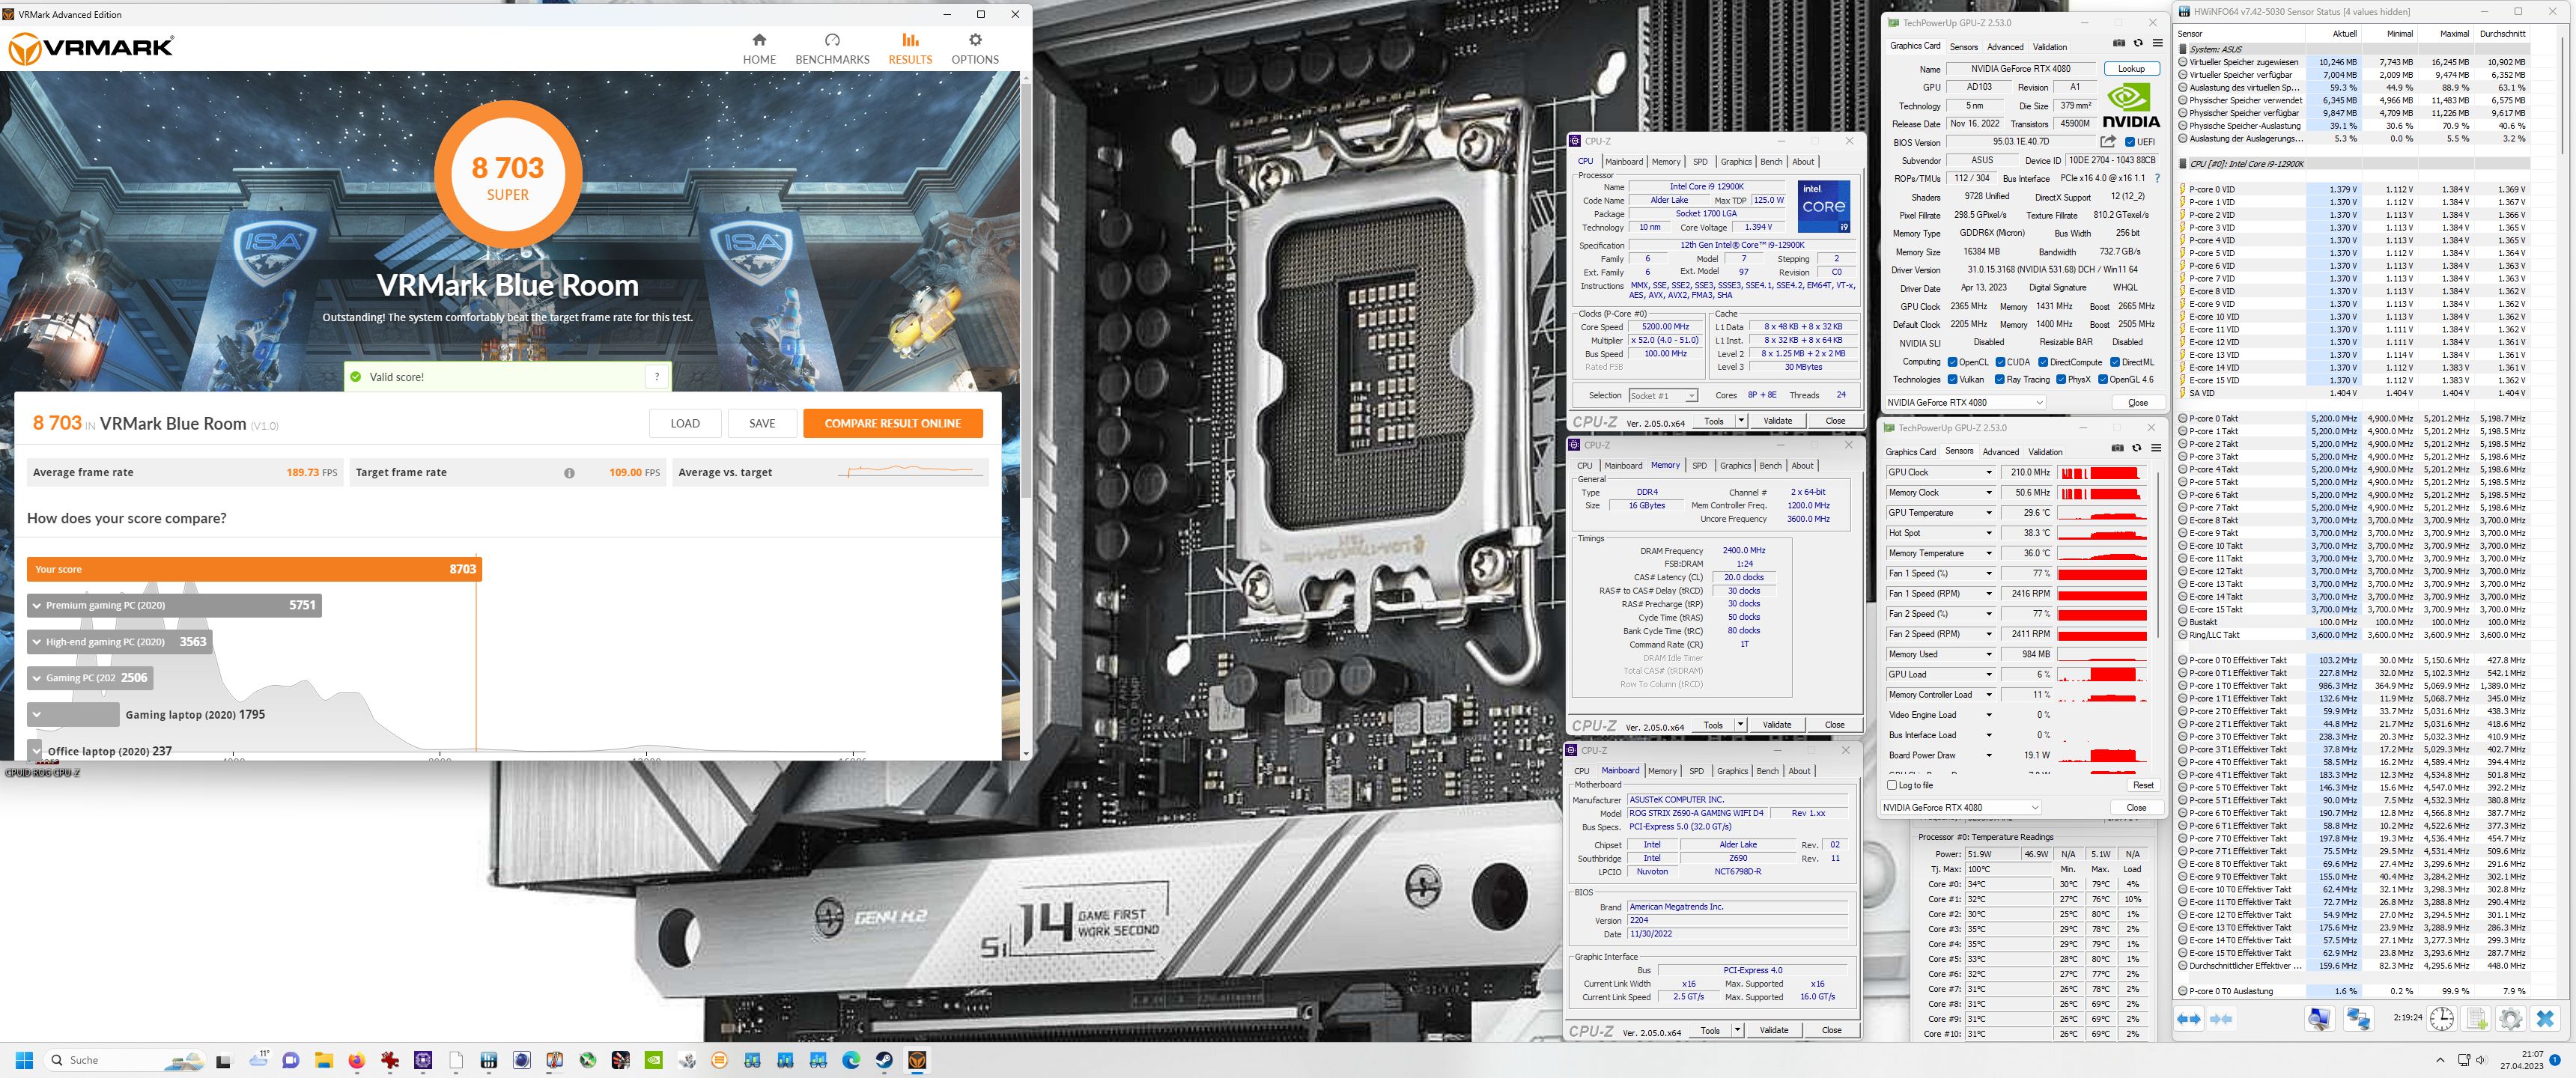The width and height of the screenshot is (2576, 1078).
Task: Click the Bus Interface question mark icon
Action: click(x=2157, y=178)
